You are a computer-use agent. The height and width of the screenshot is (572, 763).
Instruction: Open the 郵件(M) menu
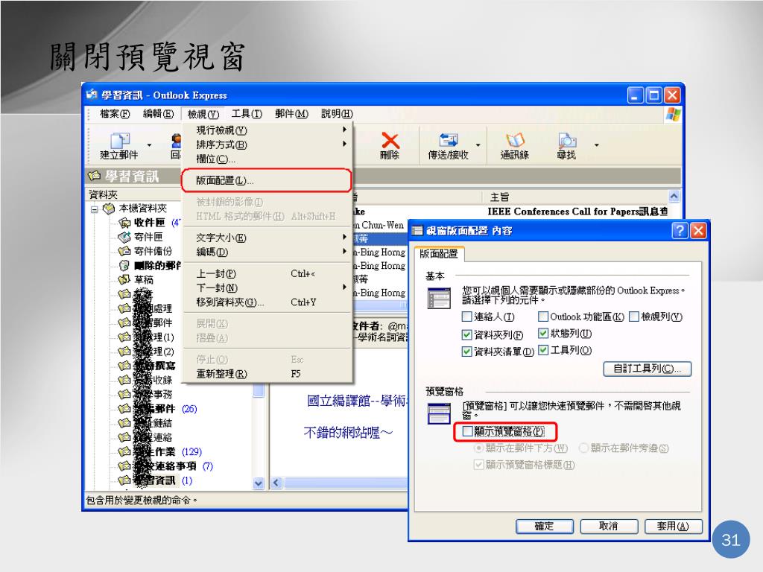[291, 114]
